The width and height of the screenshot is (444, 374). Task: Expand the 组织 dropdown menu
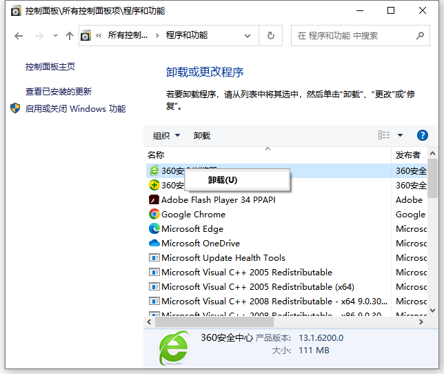coord(166,135)
